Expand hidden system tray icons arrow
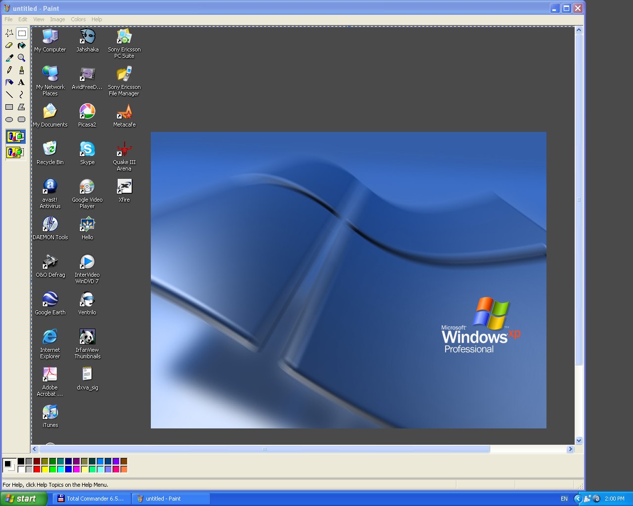 click(578, 499)
